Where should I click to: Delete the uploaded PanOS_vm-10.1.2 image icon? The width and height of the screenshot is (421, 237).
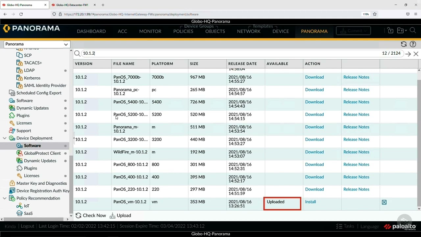coord(384,202)
